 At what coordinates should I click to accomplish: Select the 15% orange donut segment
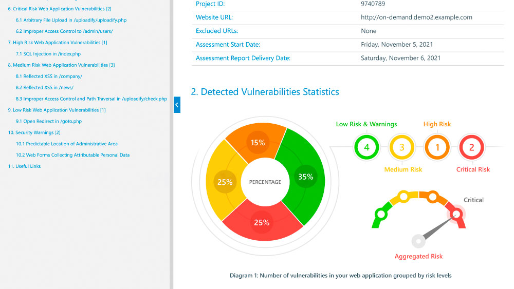point(257,143)
